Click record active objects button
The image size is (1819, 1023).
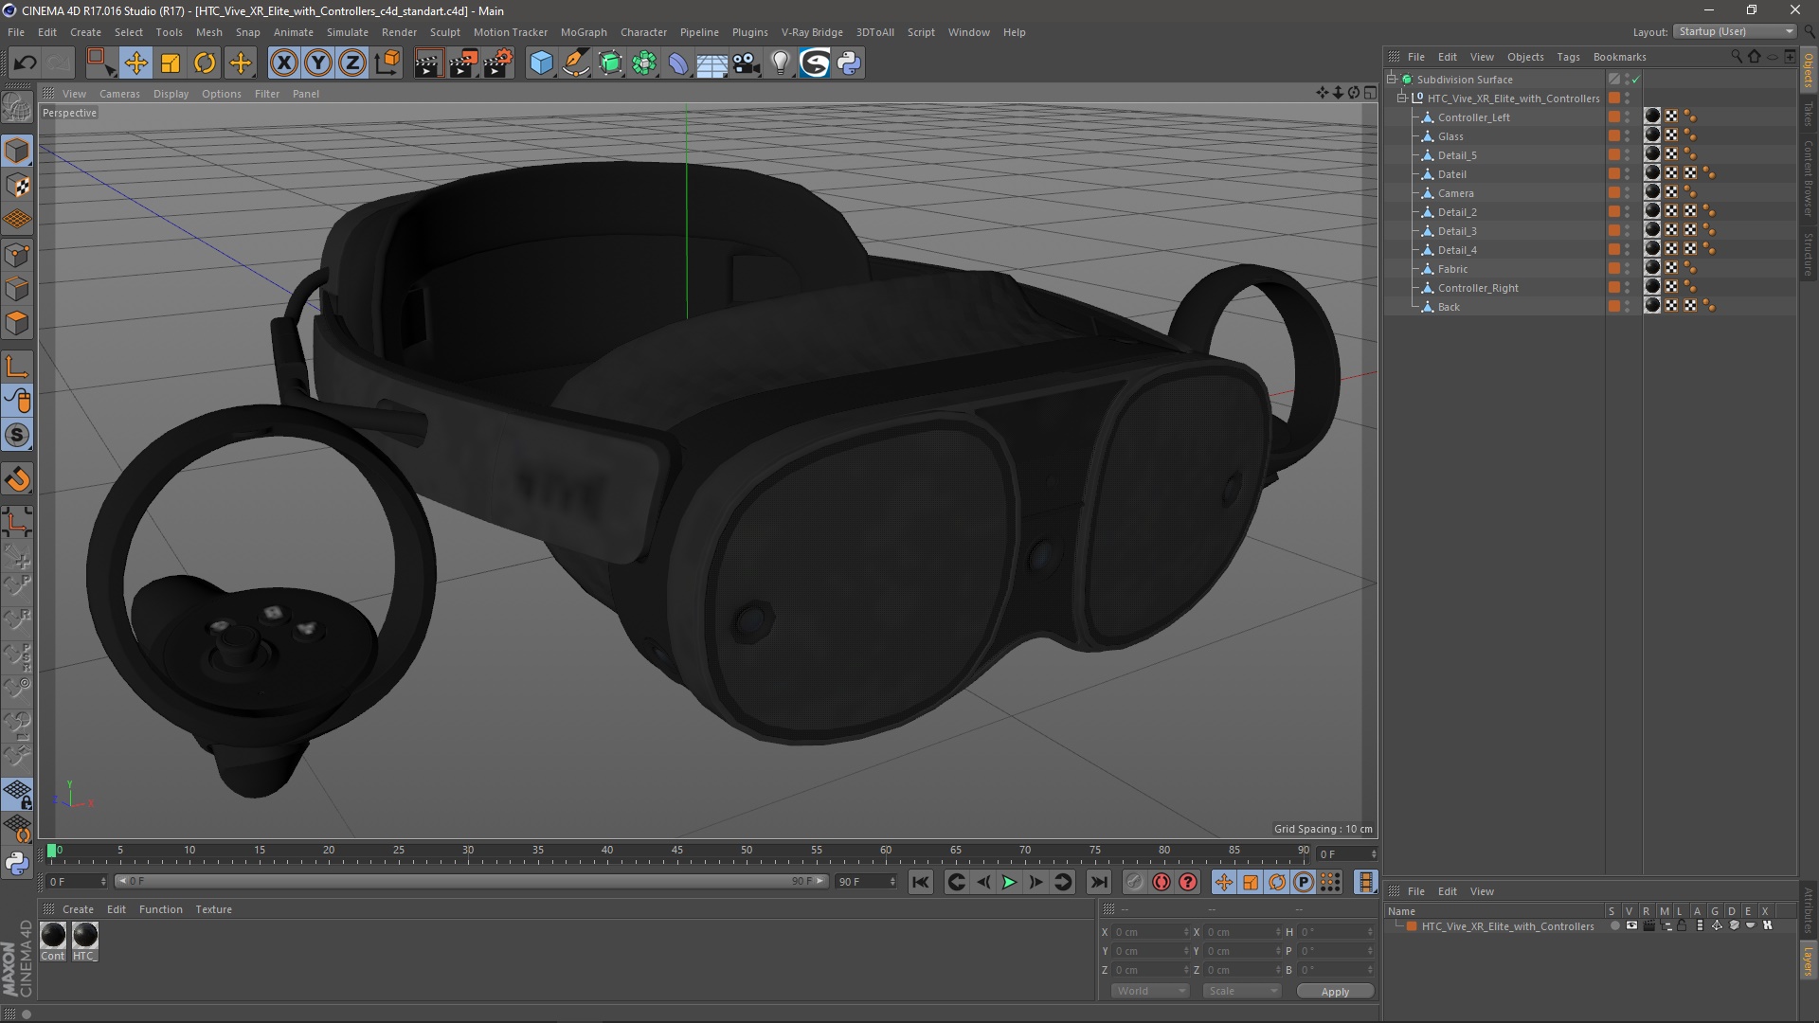click(x=1135, y=882)
